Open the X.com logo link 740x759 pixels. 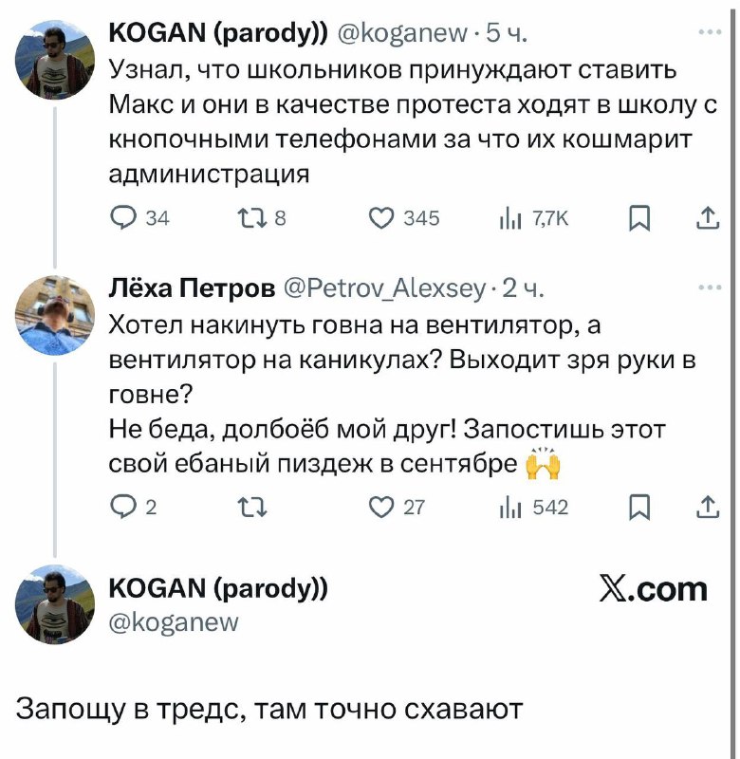click(x=655, y=589)
